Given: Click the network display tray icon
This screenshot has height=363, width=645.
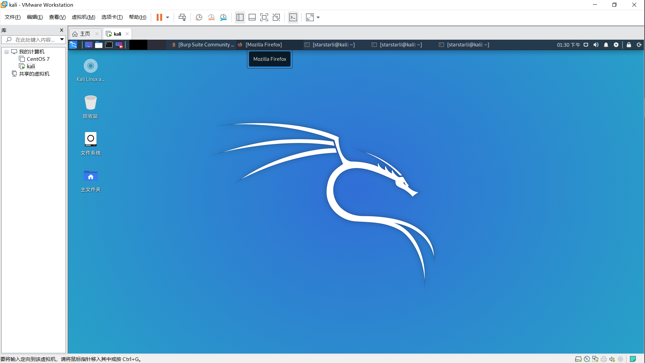Looking at the screenshot, I should [586, 45].
